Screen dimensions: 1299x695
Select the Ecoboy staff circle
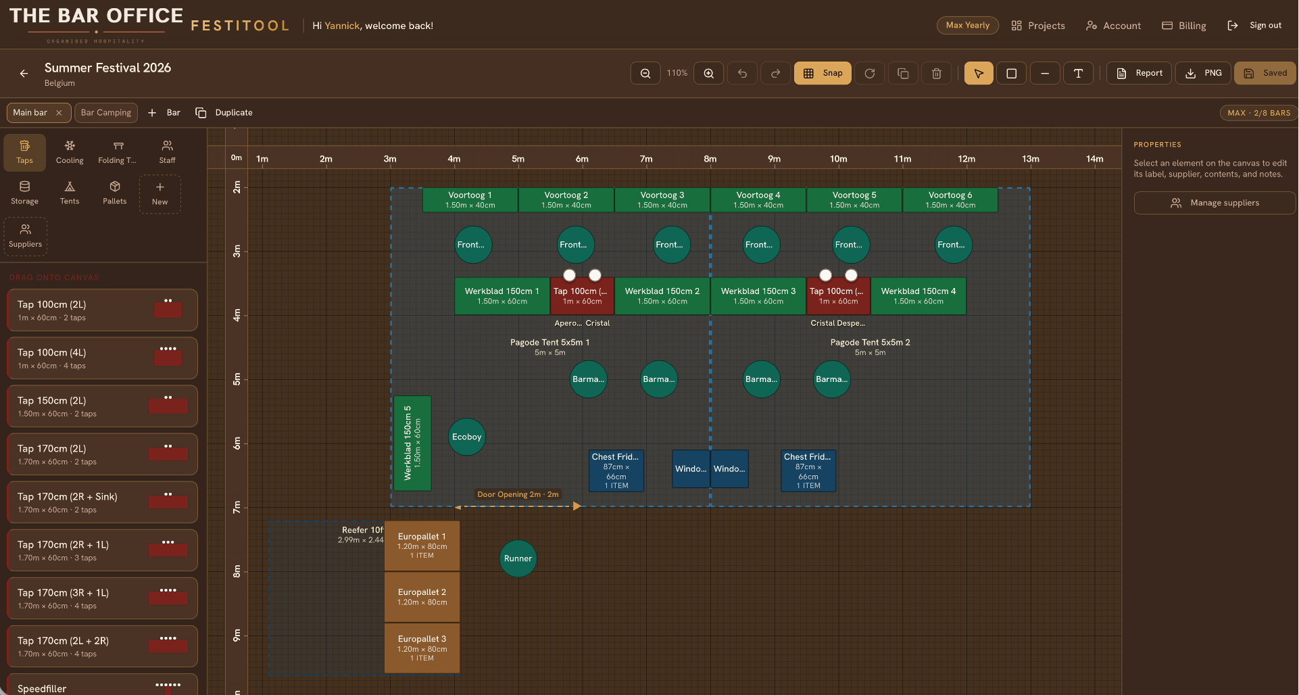point(467,437)
